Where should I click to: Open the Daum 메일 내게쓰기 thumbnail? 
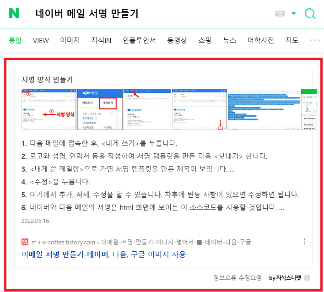tap(100, 109)
